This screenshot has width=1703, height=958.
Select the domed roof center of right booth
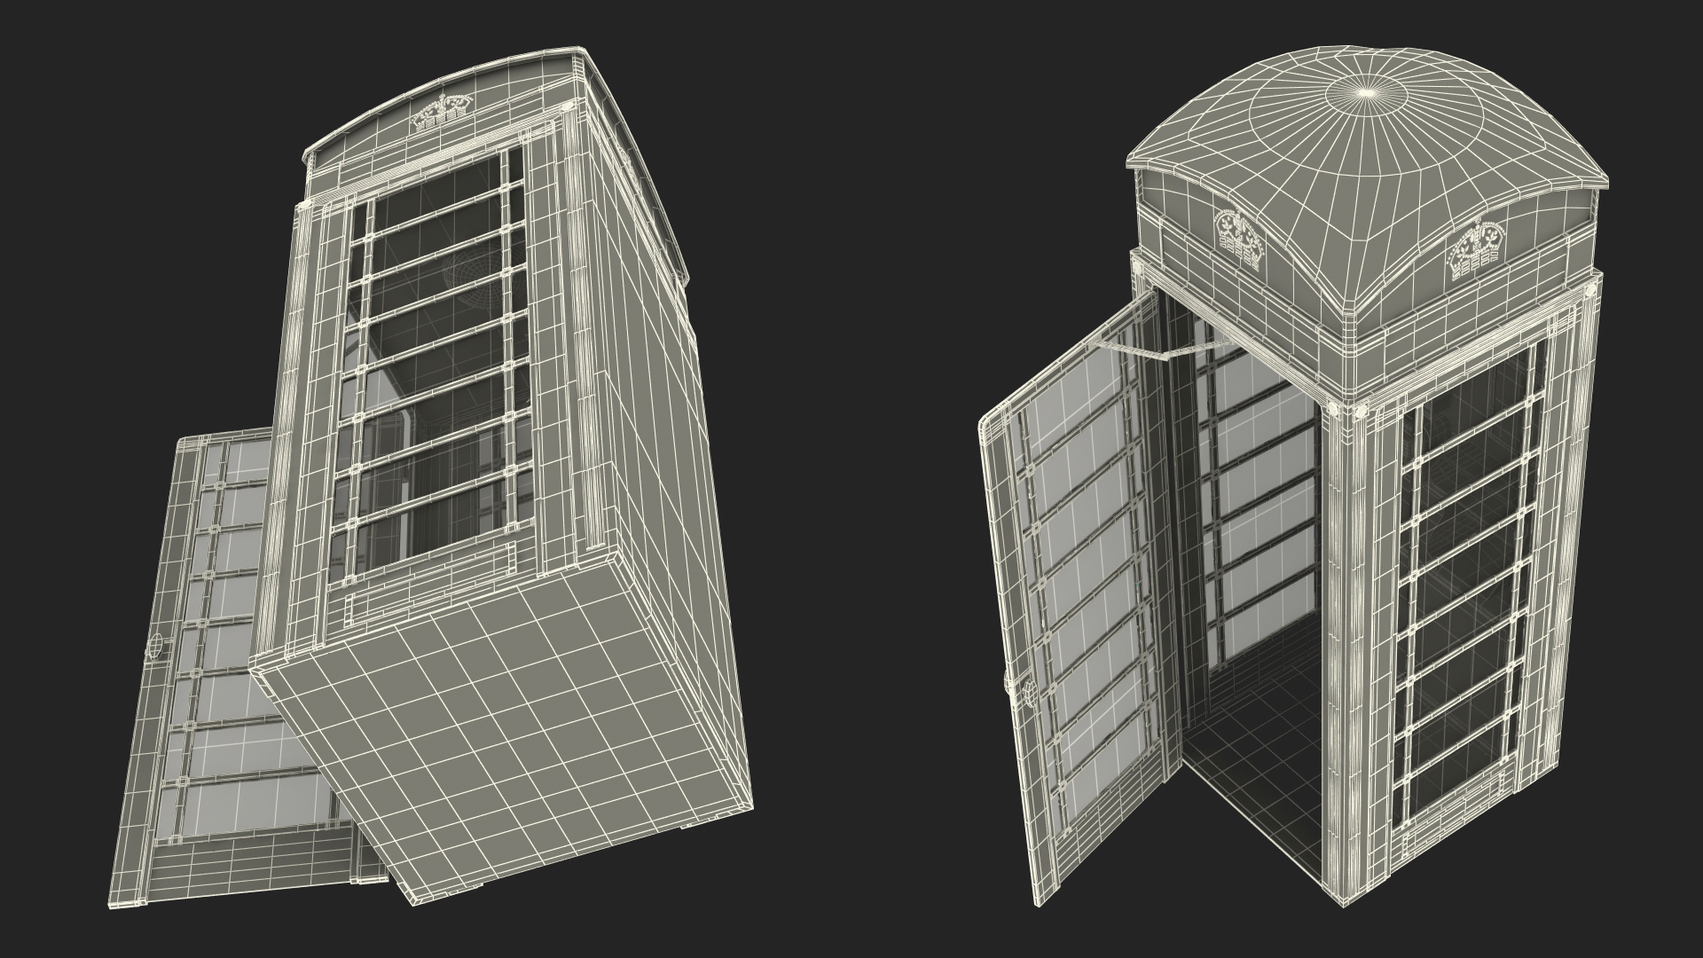1368,91
